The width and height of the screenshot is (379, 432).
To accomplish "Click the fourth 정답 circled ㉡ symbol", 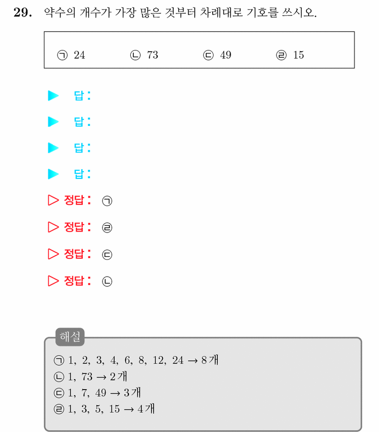I will tap(107, 281).
